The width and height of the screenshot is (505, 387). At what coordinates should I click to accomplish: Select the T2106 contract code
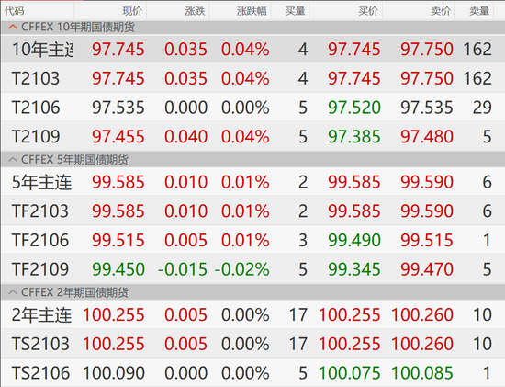coord(36,108)
